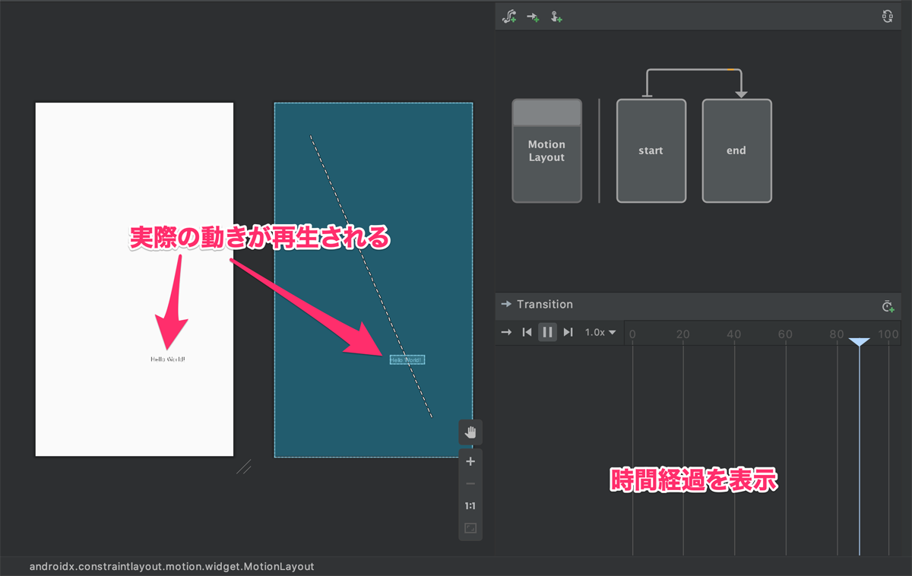Click the Create ConstraintSet icon
The width and height of the screenshot is (912, 576).
(x=510, y=16)
